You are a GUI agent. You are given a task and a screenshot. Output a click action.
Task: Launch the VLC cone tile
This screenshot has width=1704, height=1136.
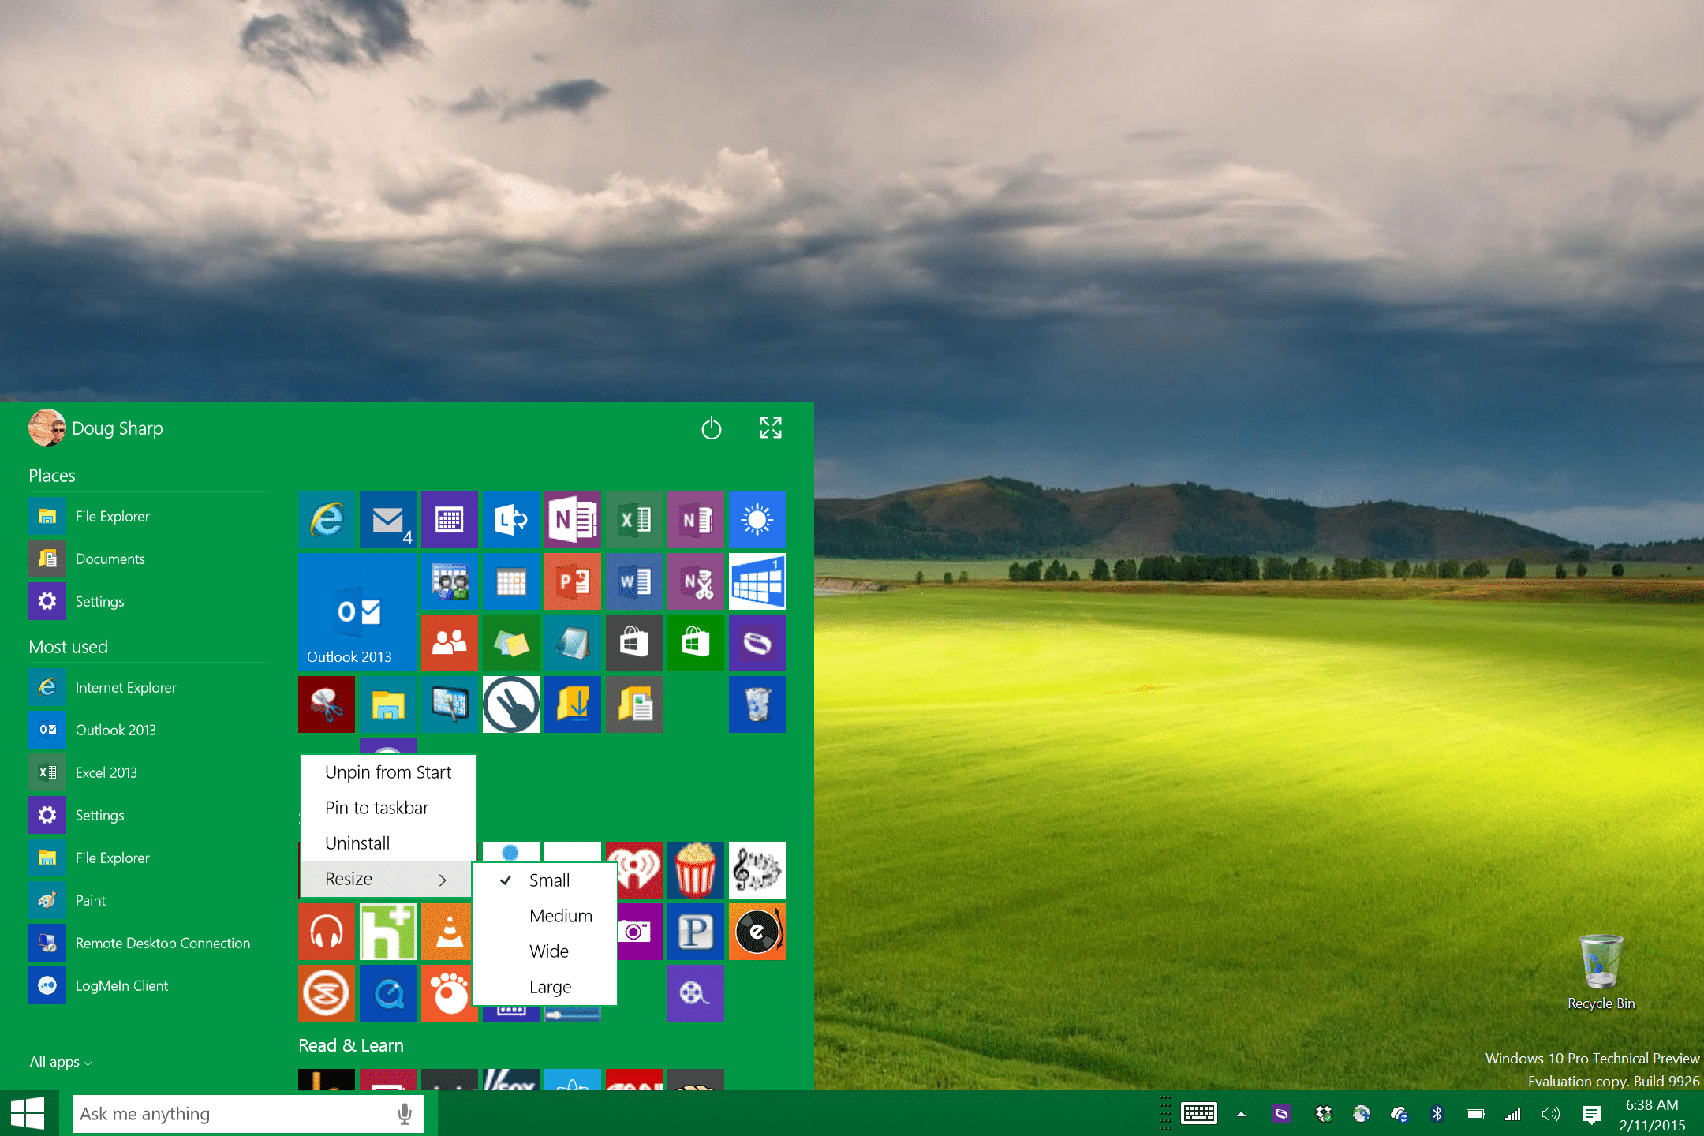(x=447, y=932)
